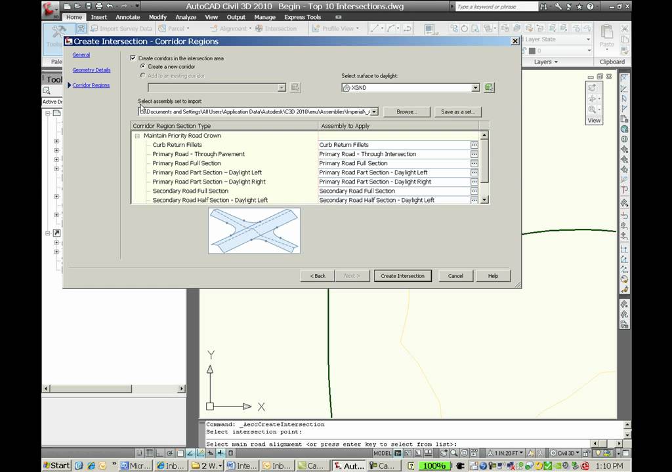672x472 pixels.
Task: Open the Express Tools ribbon tab
Action: tap(303, 17)
